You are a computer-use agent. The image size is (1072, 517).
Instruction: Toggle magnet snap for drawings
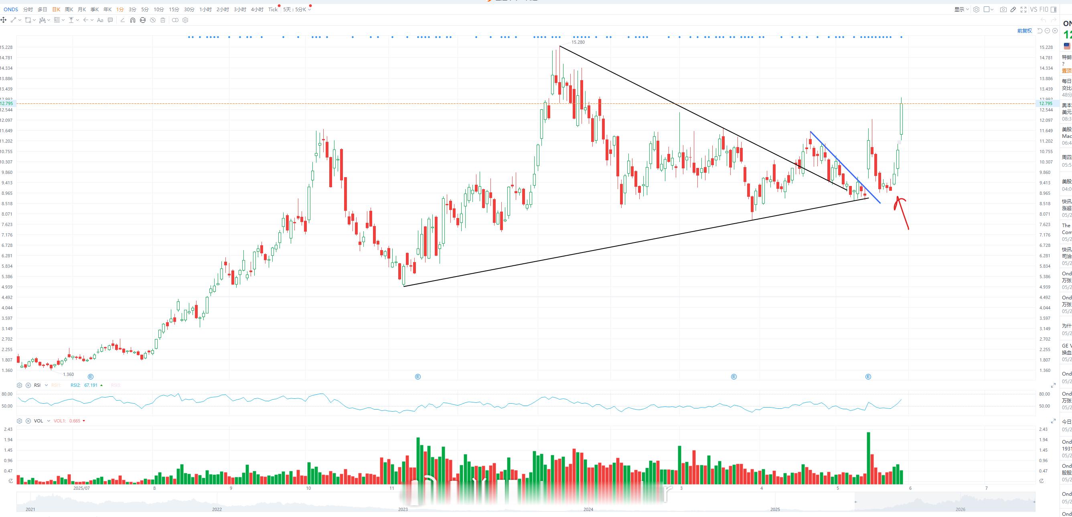point(133,20)
